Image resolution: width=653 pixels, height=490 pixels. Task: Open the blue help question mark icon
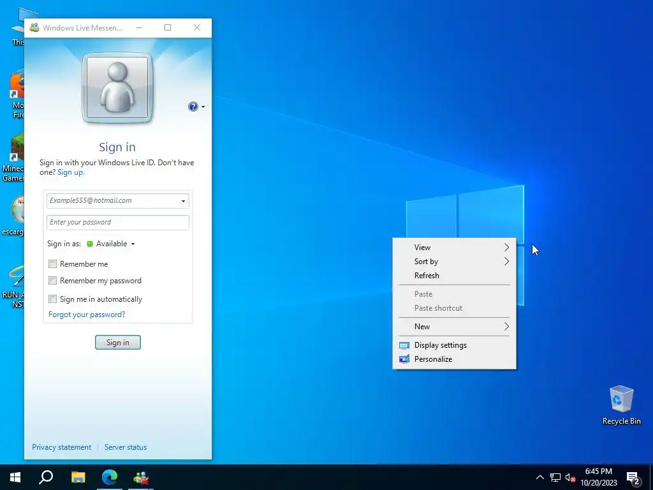(193, 107)
